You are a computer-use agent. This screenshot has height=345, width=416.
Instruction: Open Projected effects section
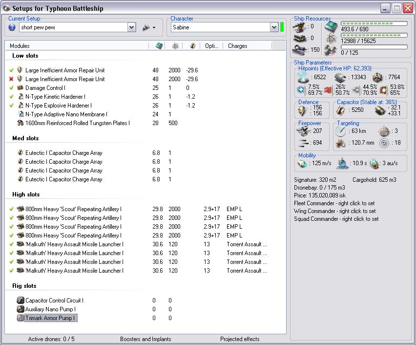coord(240,339)
